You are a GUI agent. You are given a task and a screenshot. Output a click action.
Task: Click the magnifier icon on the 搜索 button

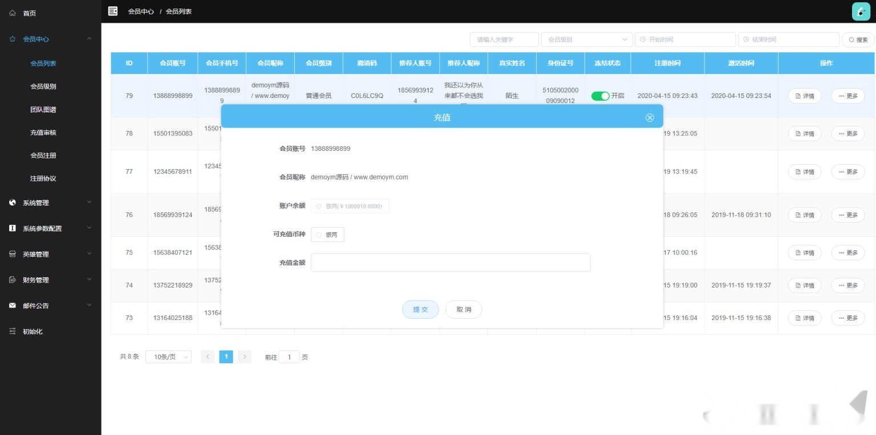(851, 39)
